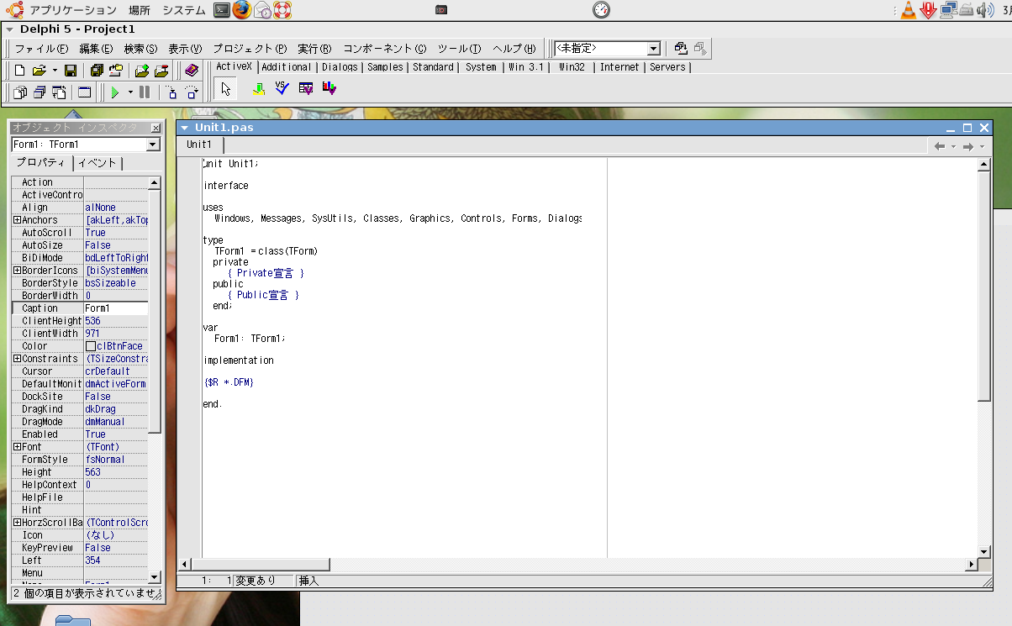1012x626 pixels.
Task: Select the VSSpell component icon
Action: tap(282, 87)
